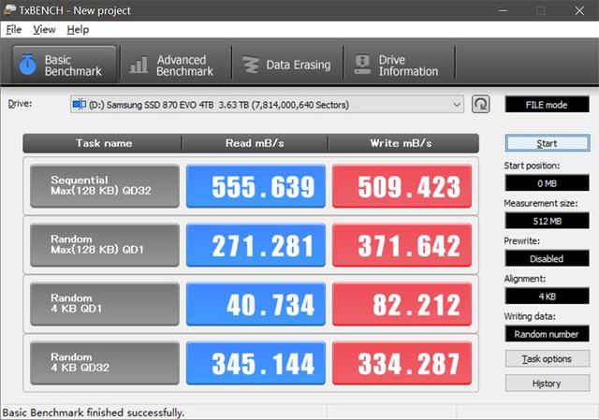Viewport: 599px width, 420px height.
Task: Open the Help menu
Action: coord(78,29)
